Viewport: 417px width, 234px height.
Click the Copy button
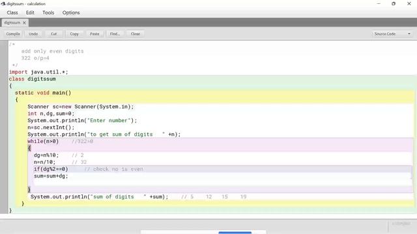point(74,34)
